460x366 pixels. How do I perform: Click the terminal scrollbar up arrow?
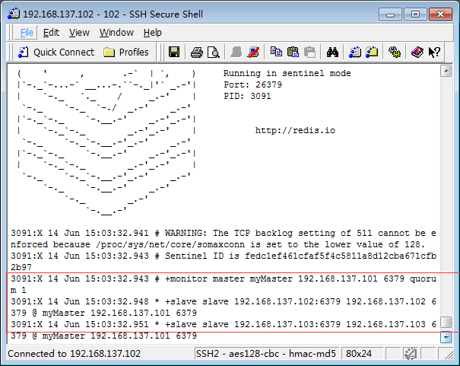click(x=446, y=71)
